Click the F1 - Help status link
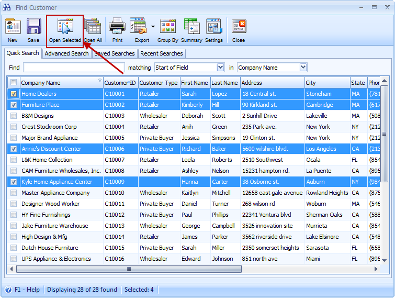 (21, 290)
